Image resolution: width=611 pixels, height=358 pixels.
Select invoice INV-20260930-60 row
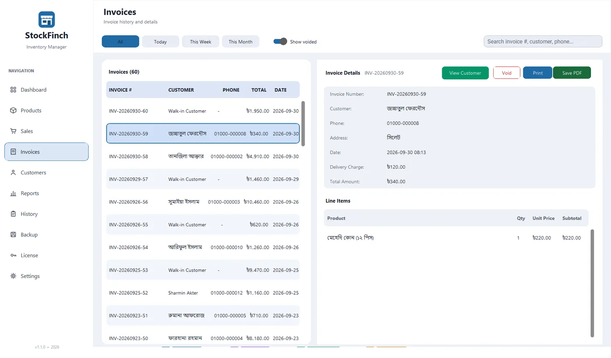[x=203, y=111]
